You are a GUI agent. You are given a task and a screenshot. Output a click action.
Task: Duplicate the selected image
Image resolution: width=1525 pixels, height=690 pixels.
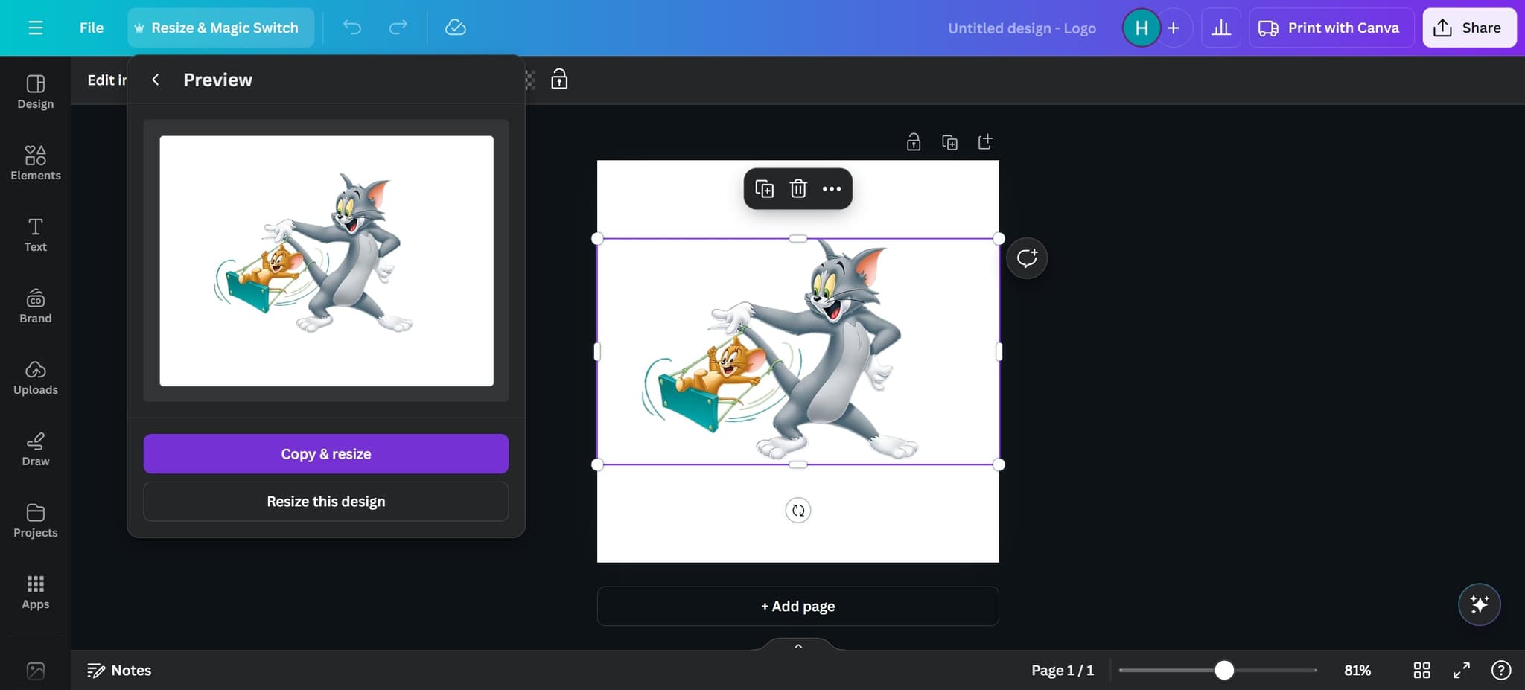tap(764, 188)
